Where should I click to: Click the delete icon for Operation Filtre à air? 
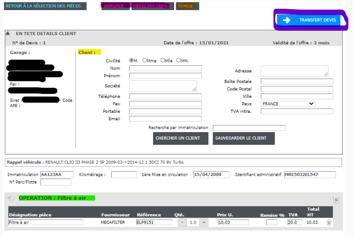(x=336, y=199)
